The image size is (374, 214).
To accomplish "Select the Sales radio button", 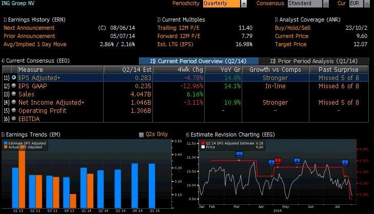I will coord(14,94).
